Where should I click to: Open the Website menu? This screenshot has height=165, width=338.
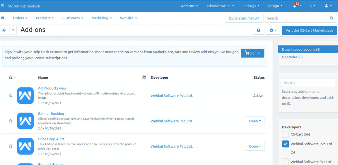pyautogui.click(x=129, y=18)
